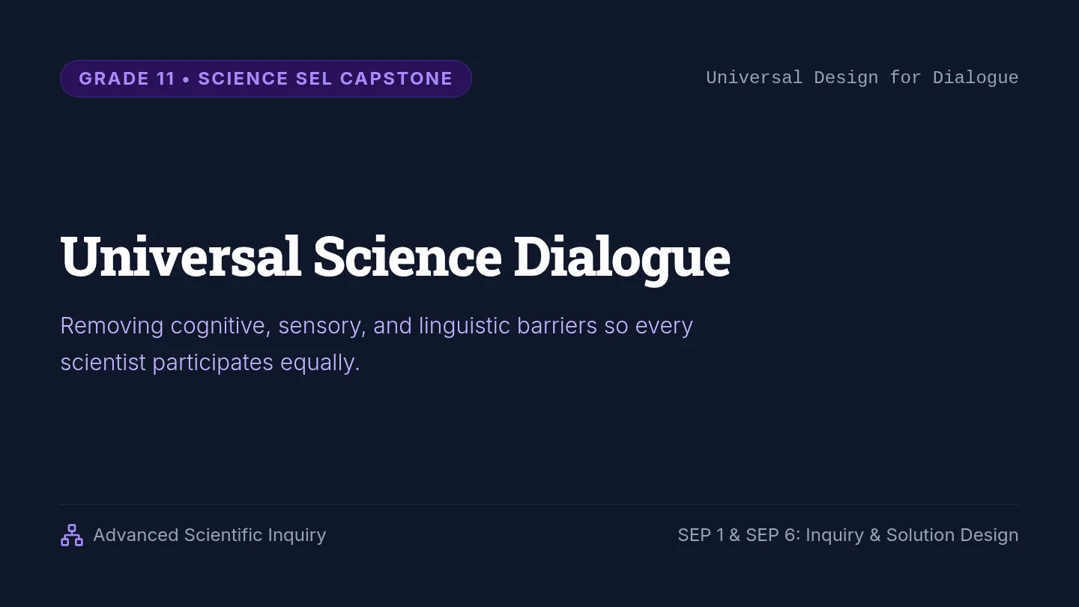Click the hierarchy diagram icon in footer
Screen dimensions: 1079x607
tap(72, 535)
